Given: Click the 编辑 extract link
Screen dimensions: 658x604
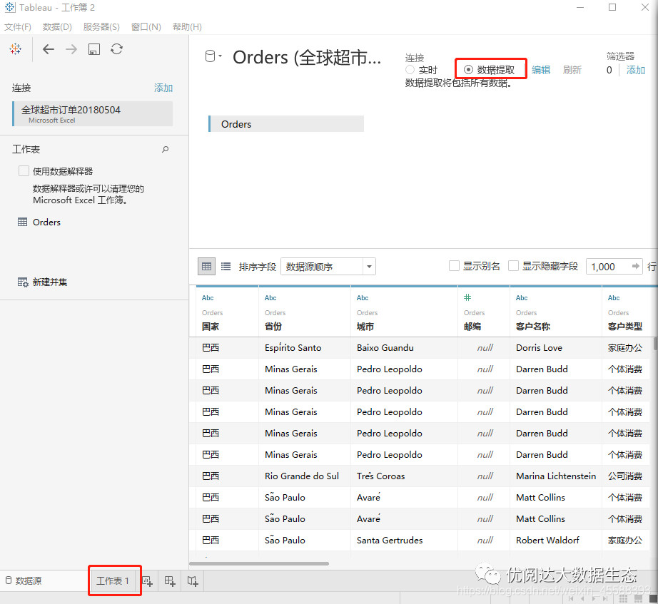Looking at the screenshot, I should pos(541,70).
